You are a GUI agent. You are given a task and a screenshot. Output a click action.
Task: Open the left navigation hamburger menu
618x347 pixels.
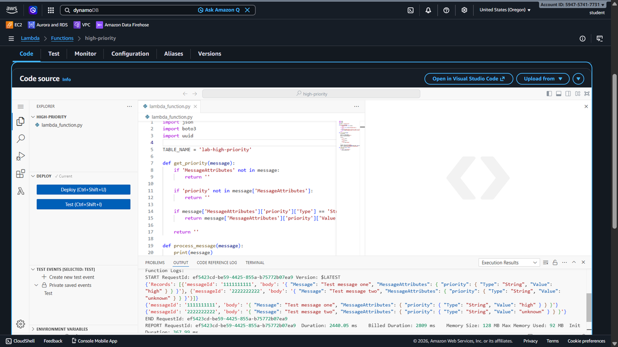[x=11, y=38]
